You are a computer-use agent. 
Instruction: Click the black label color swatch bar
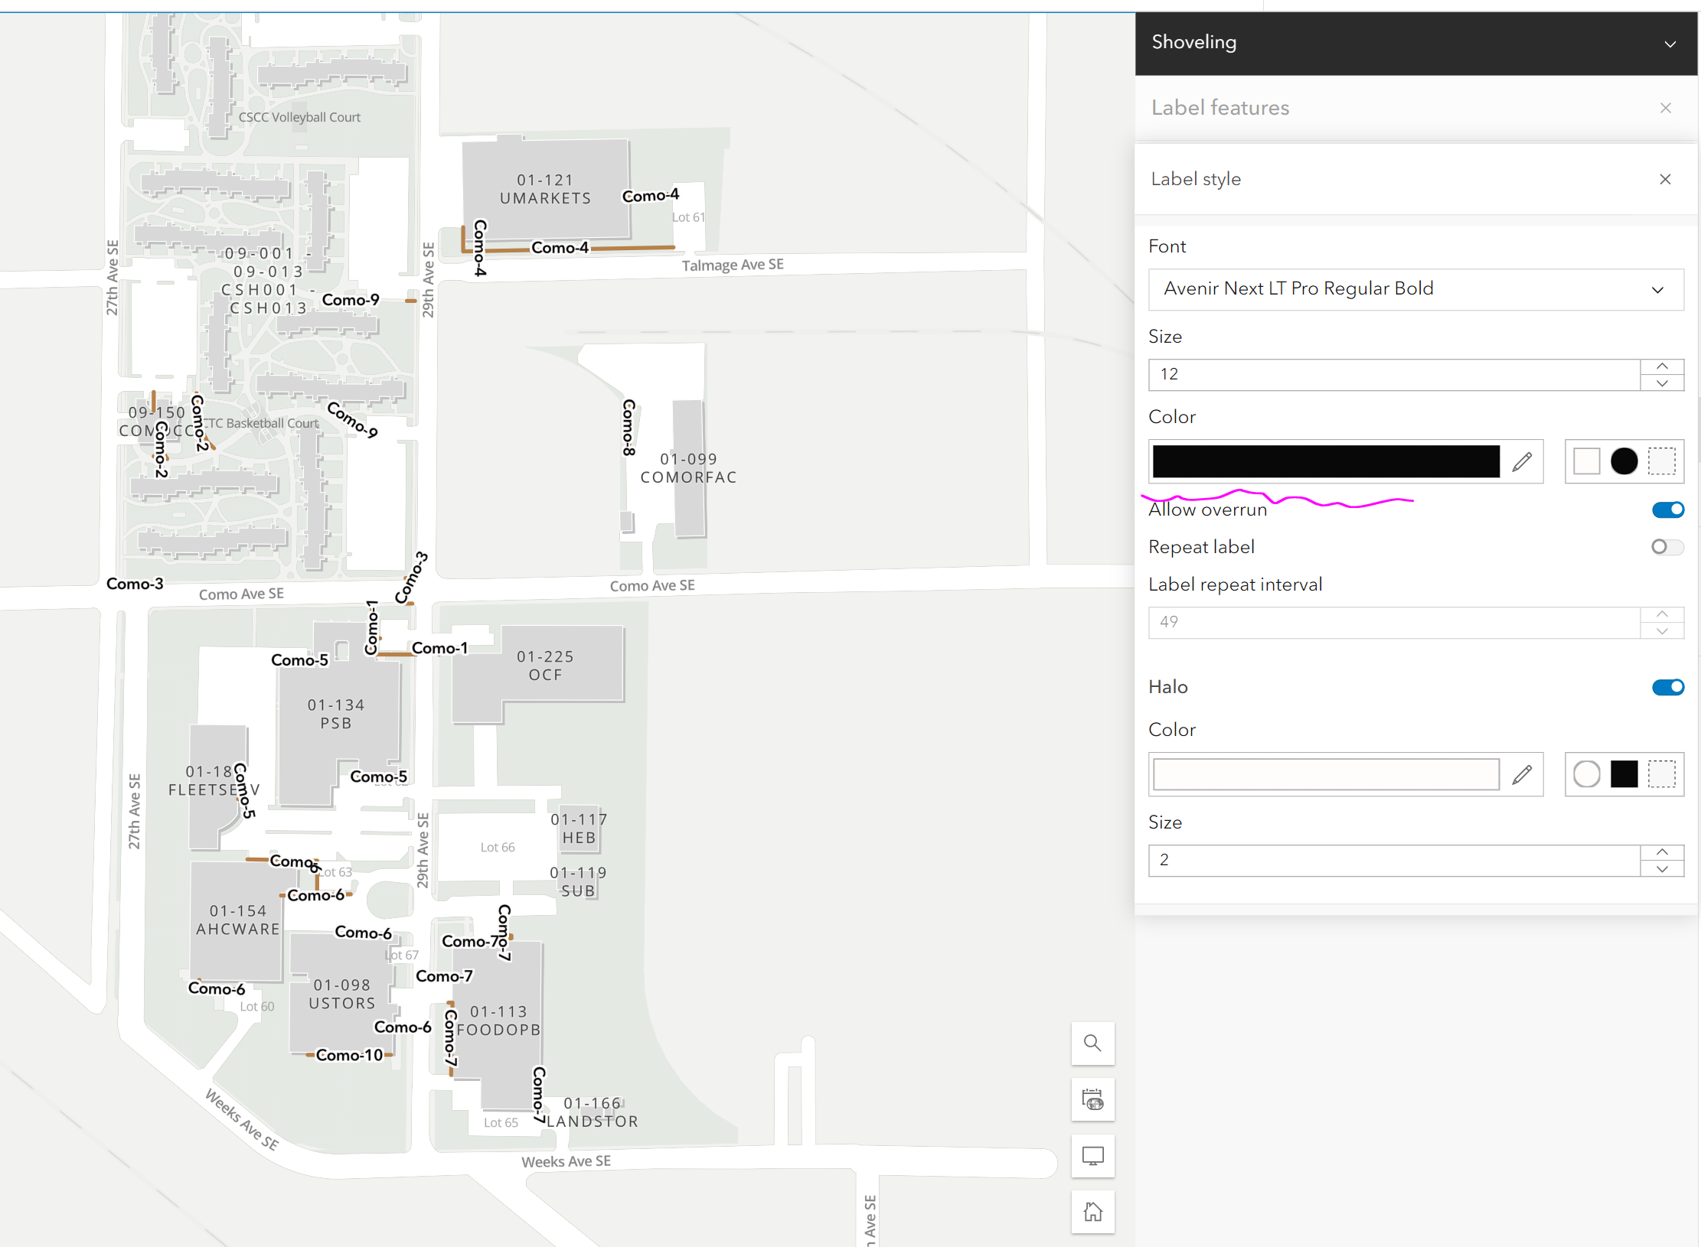(1324, 461)
